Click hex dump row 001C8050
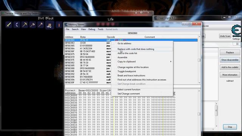The width and height of the screenshot is (242, 136). coord(120,108)
